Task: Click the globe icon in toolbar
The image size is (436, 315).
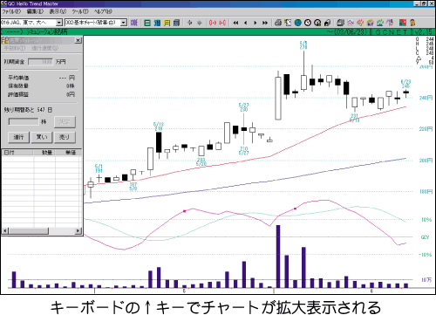Action: (x=298, y=23)
